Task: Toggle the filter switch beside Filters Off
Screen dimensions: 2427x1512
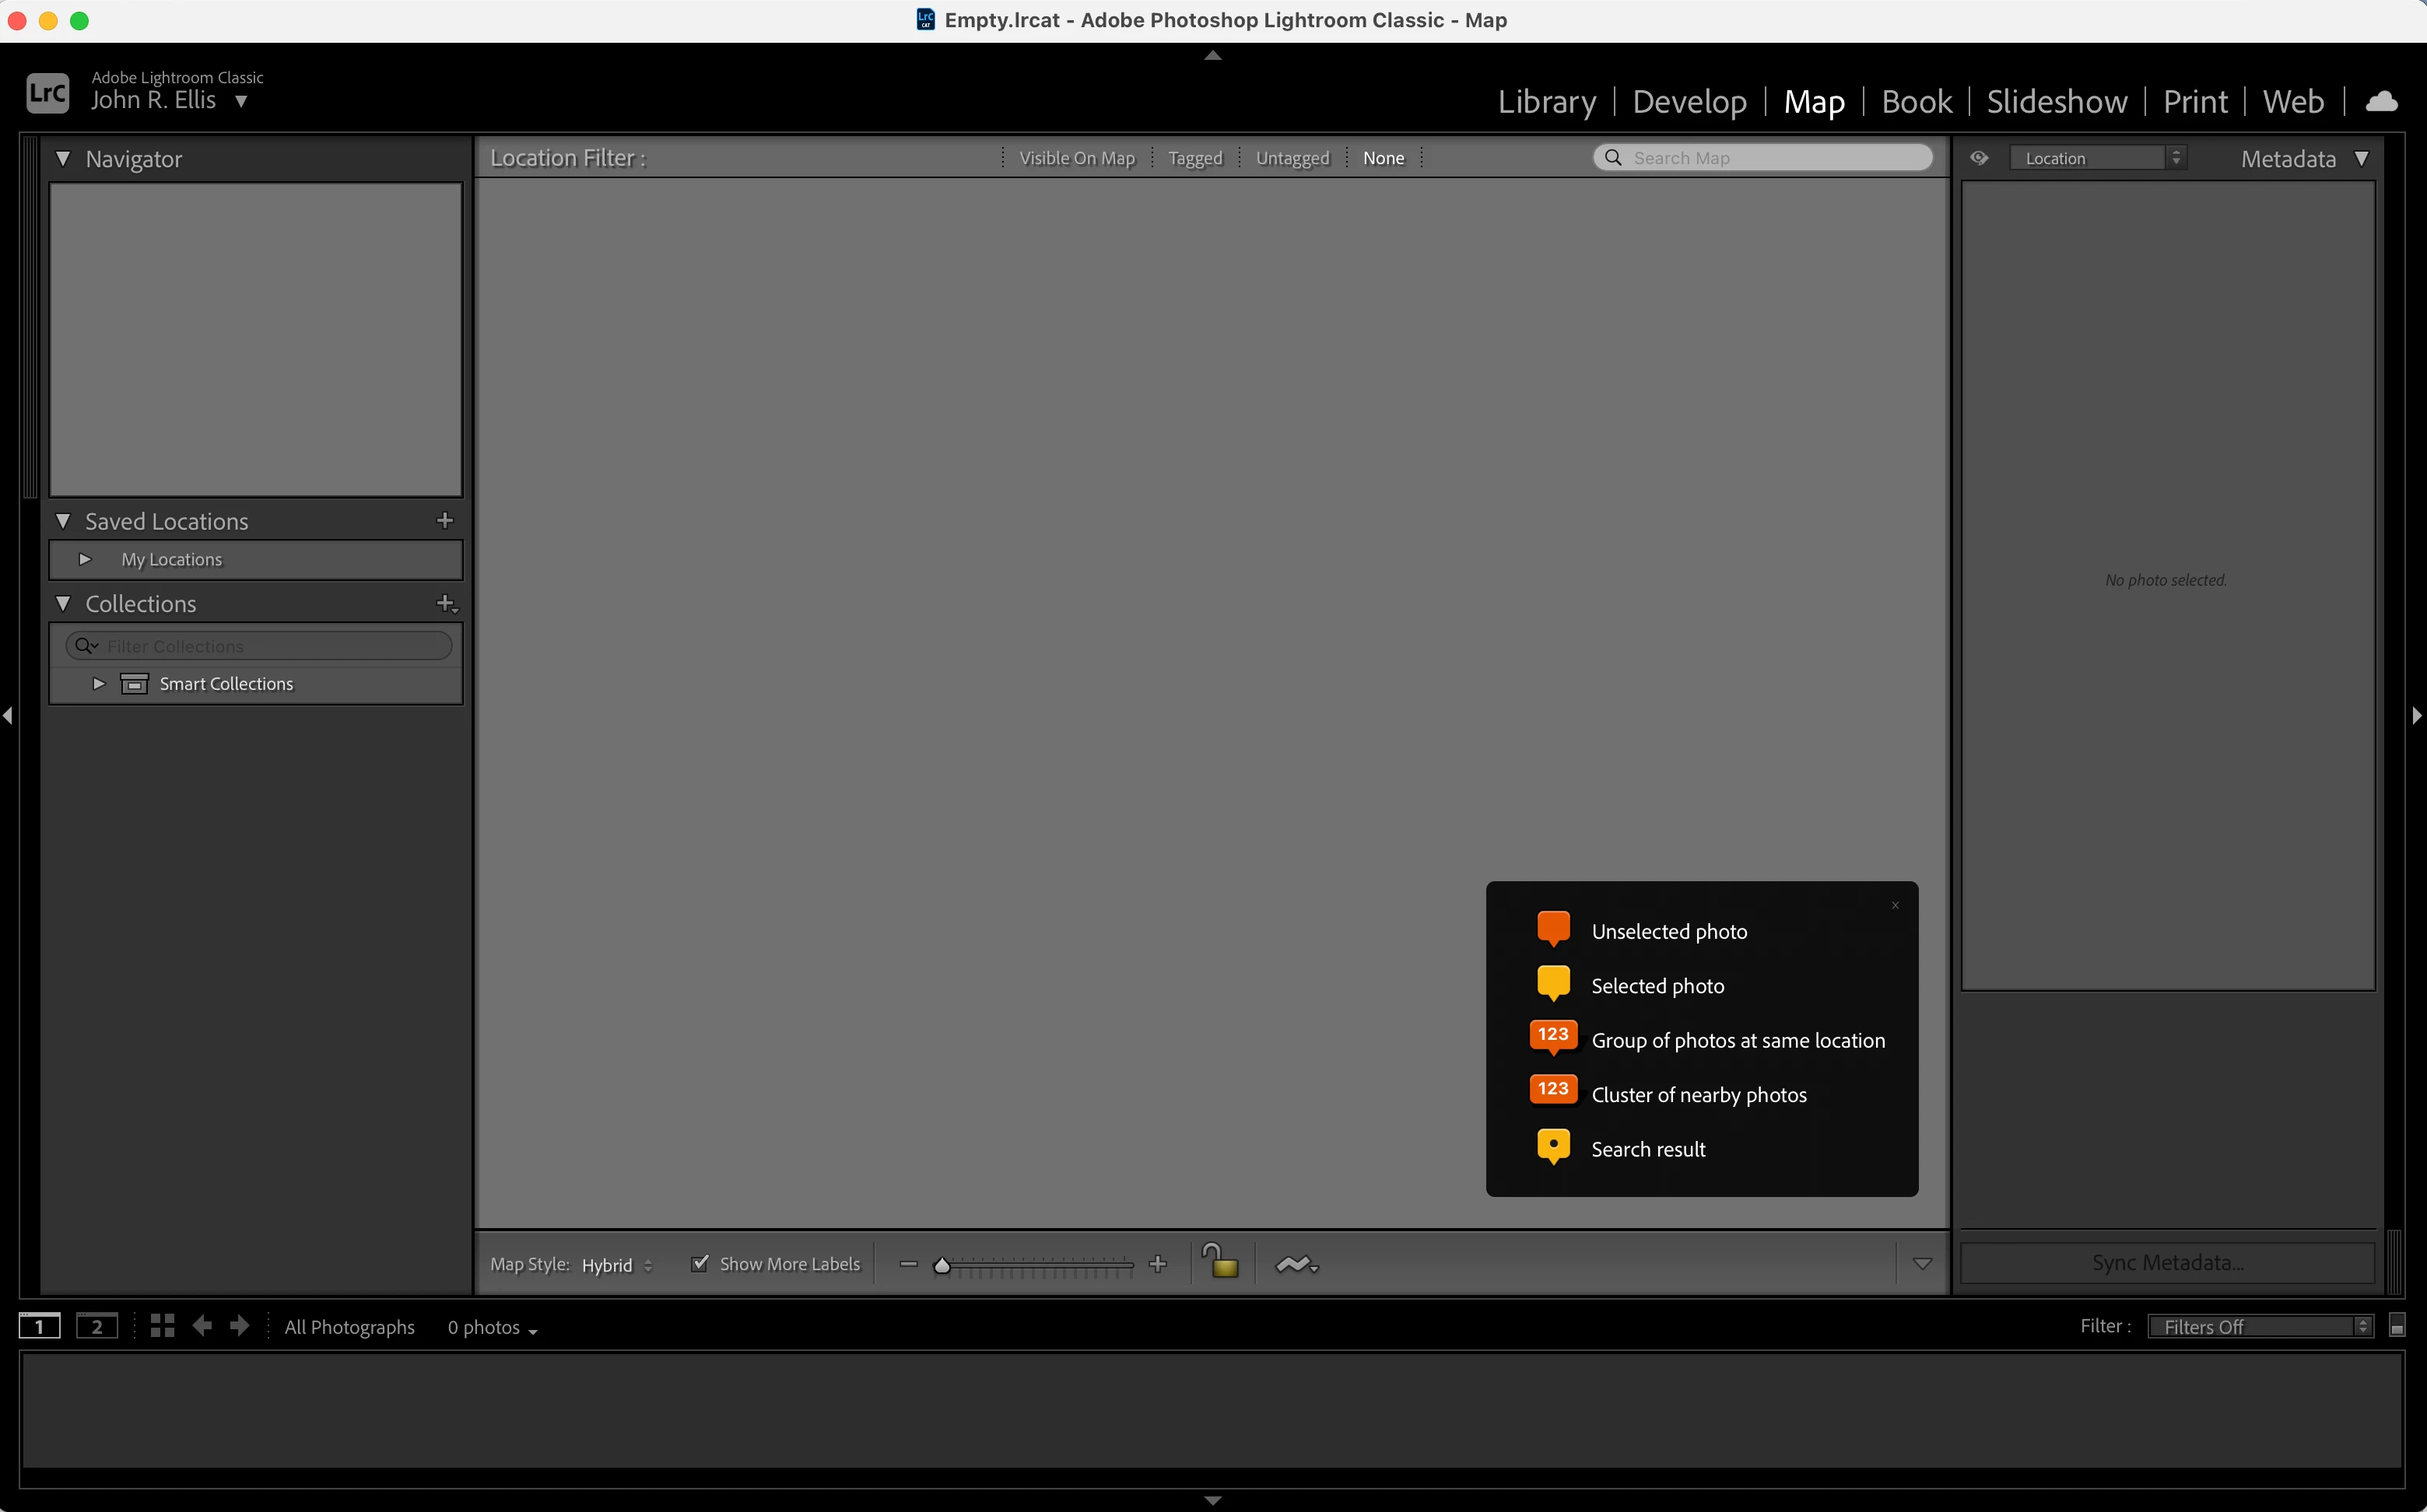Action: [x=2396, y=1326]
